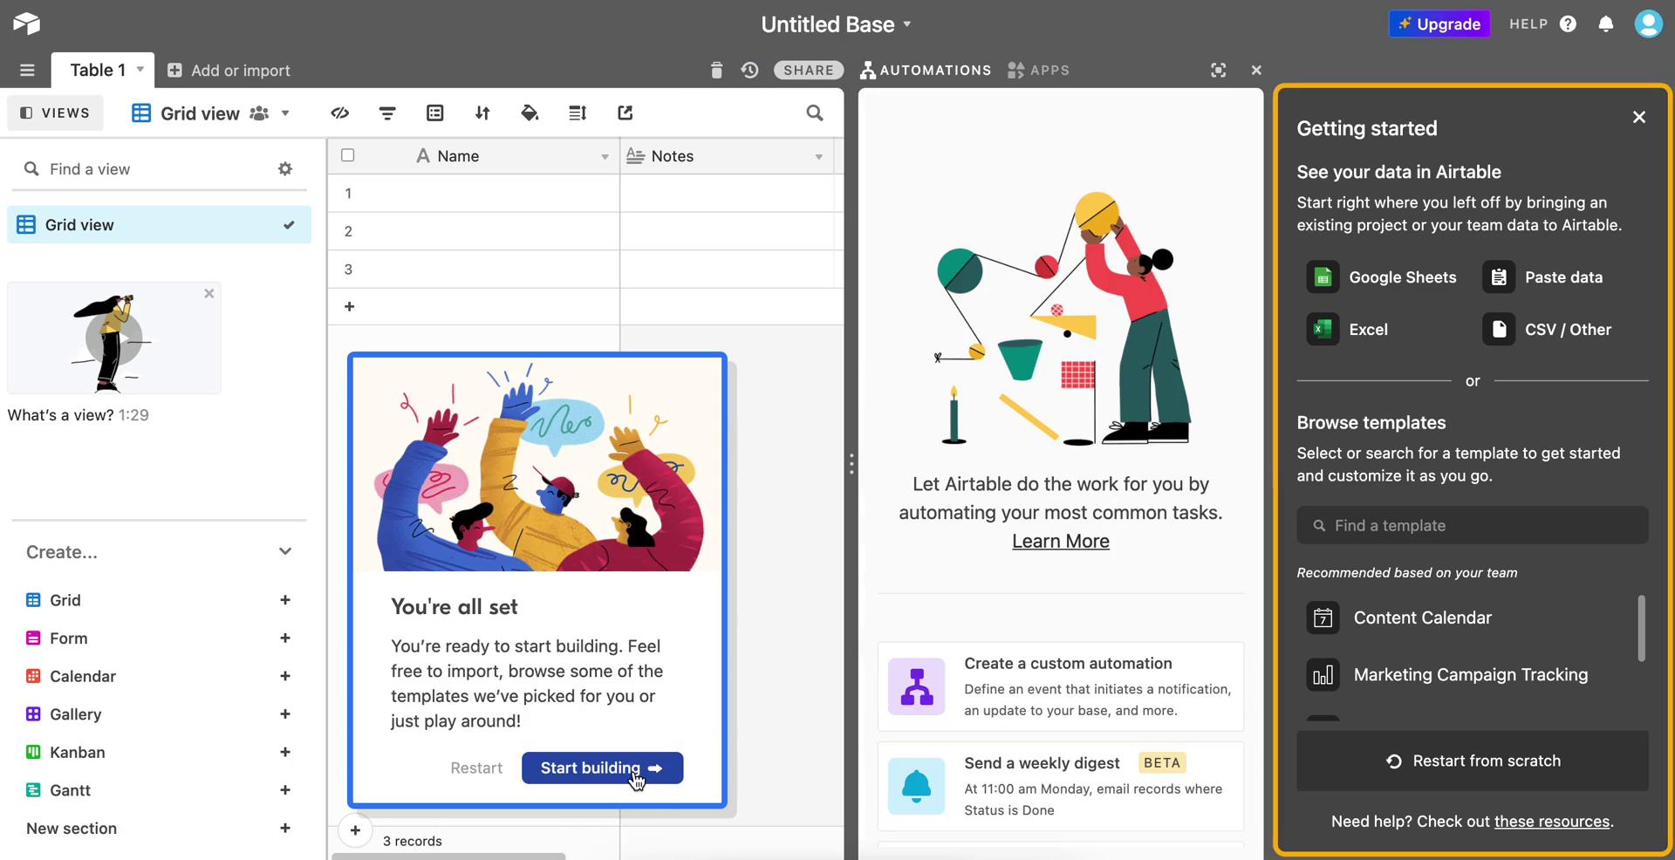
Task: Collapse the Create... section
Action: click(x=285, y=551)
